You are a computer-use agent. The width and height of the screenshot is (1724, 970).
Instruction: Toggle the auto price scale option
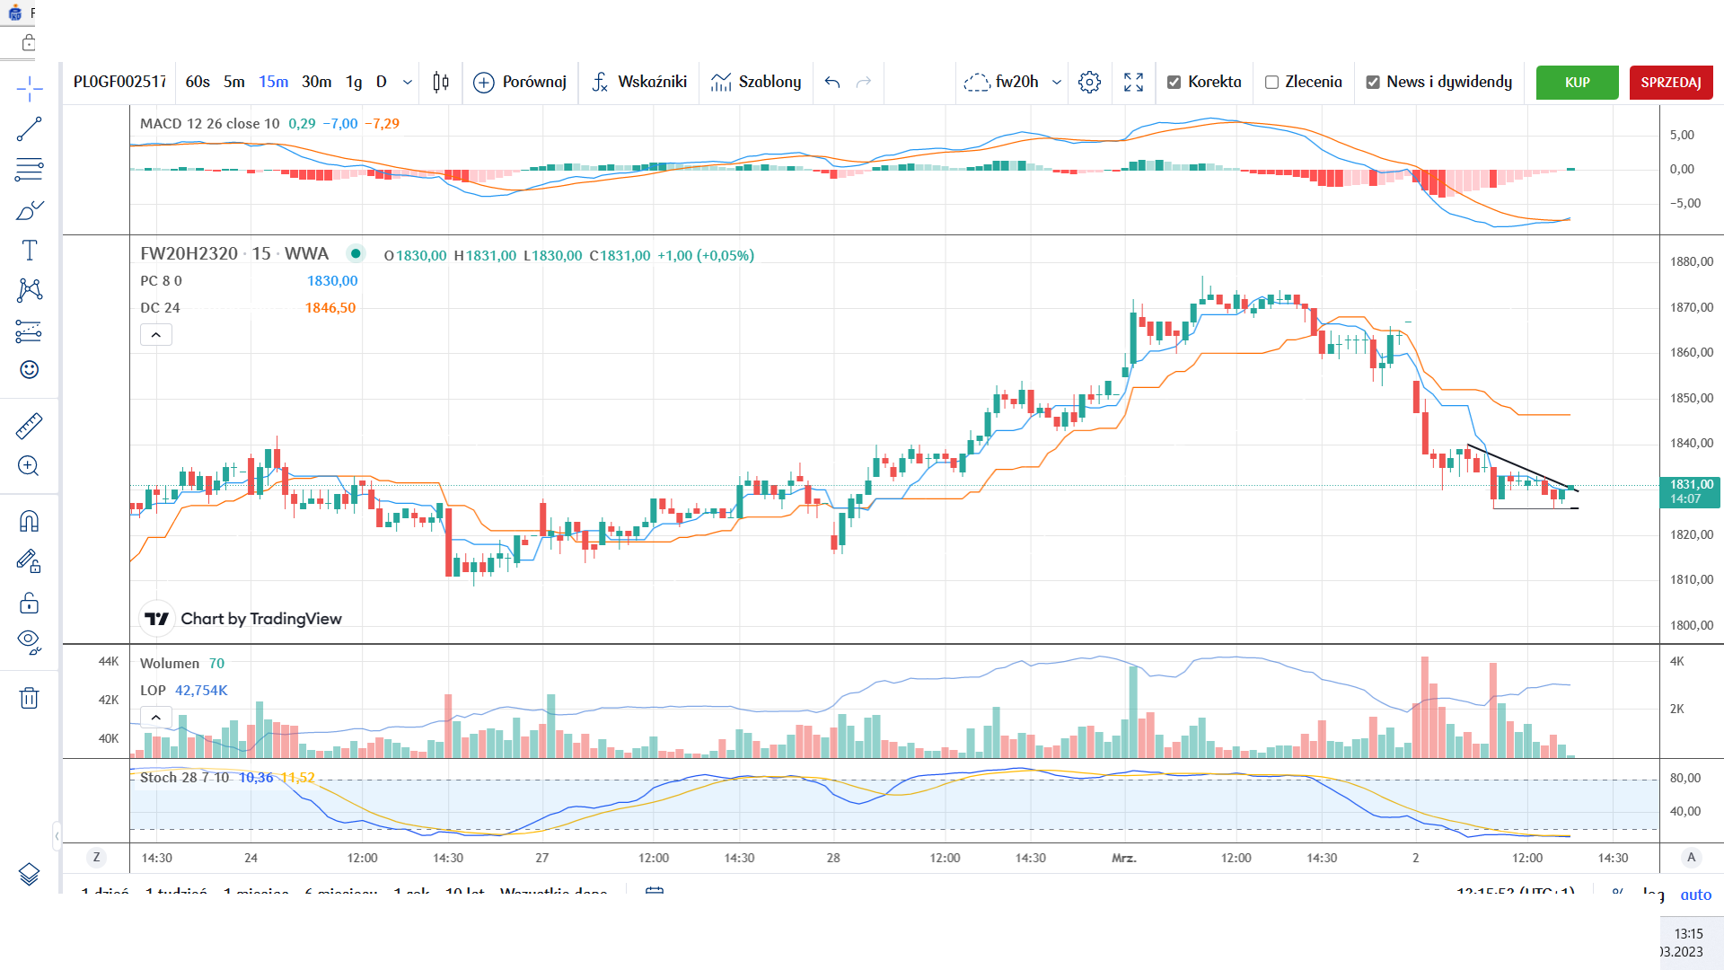click(x=1695, y=895)
